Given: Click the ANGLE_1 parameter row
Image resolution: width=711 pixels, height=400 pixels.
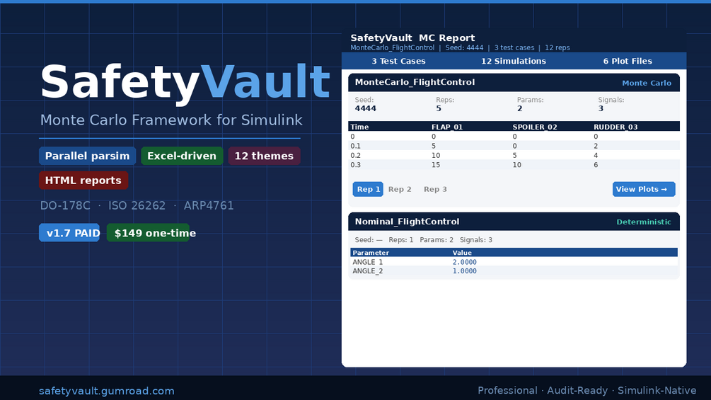Looking at the screenshot, I should 514,262.
